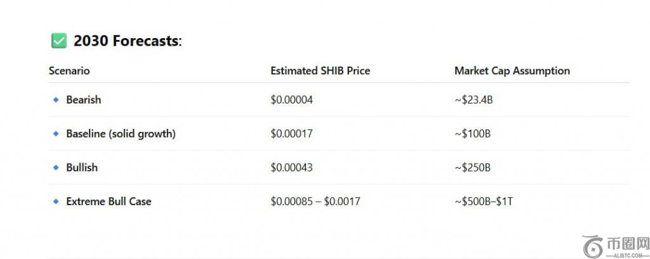This screenshot has width=650, height=259.
Task: Click the green checkmark icon beside 2030 Forecasts
Action: tap(59, 41)
